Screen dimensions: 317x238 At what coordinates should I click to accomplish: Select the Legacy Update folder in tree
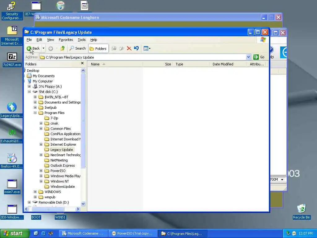(x=62, y=150)
